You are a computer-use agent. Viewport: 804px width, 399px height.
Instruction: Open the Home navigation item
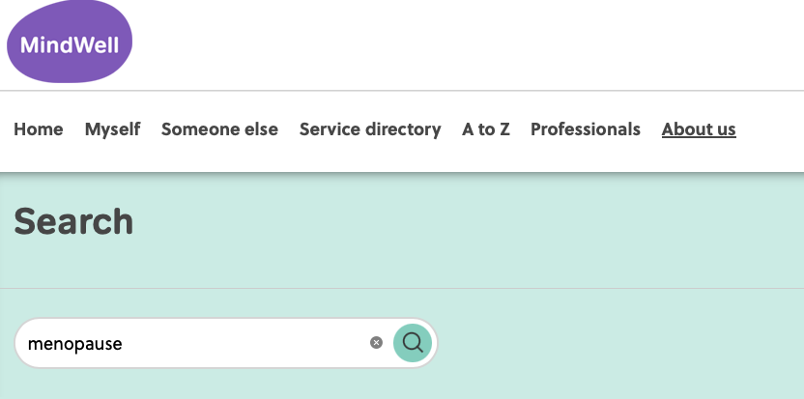point(39,129)
